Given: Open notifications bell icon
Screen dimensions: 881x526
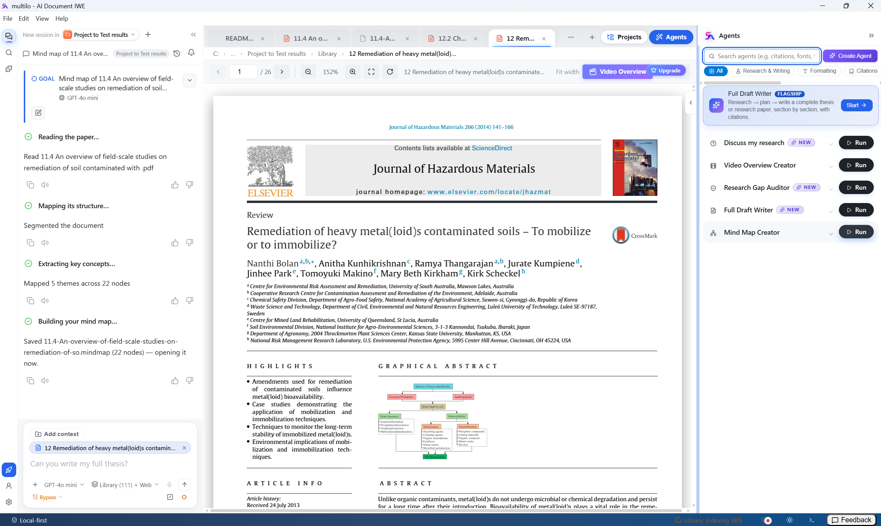Looking at the screenshot, I should pos(191,53).
